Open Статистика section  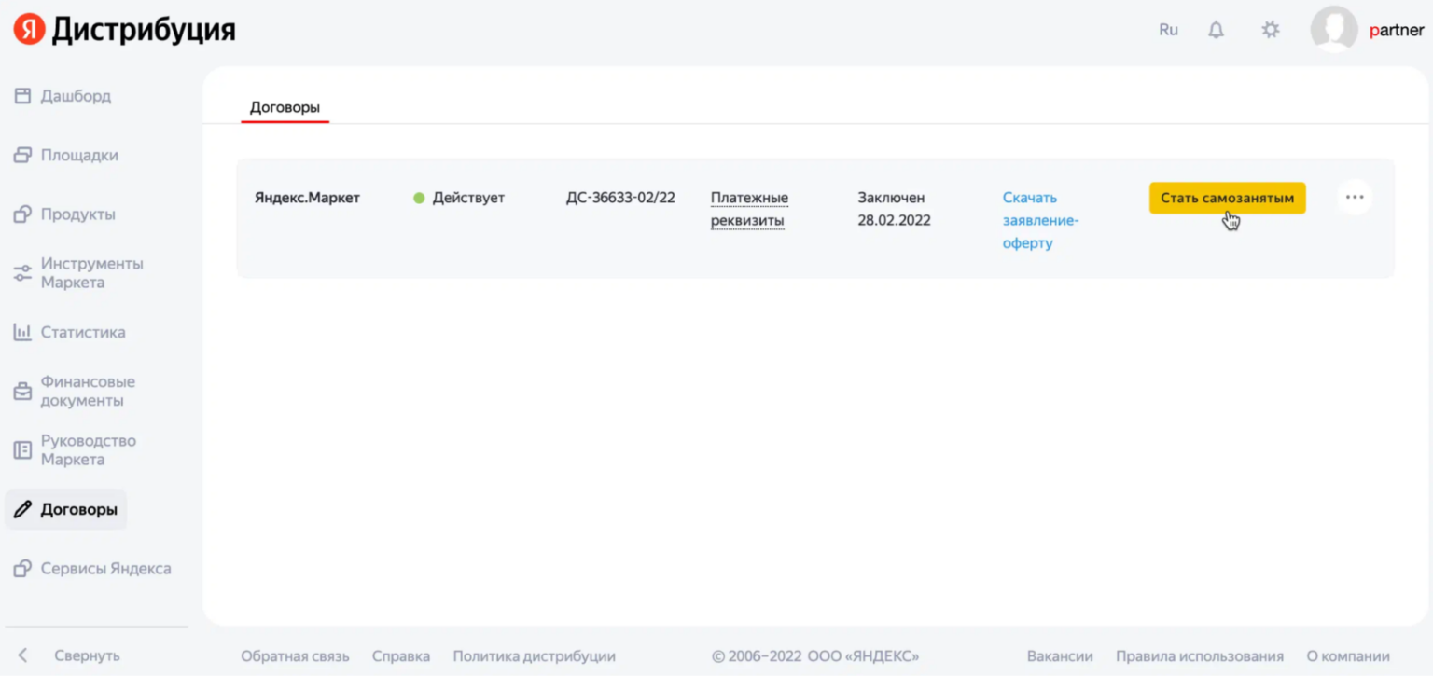(83, 332)
